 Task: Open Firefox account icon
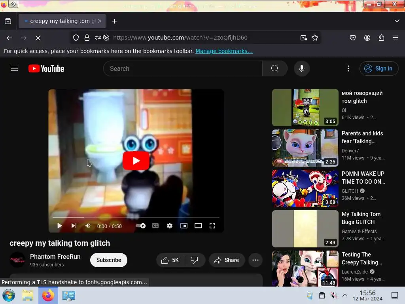pos(367,38)
